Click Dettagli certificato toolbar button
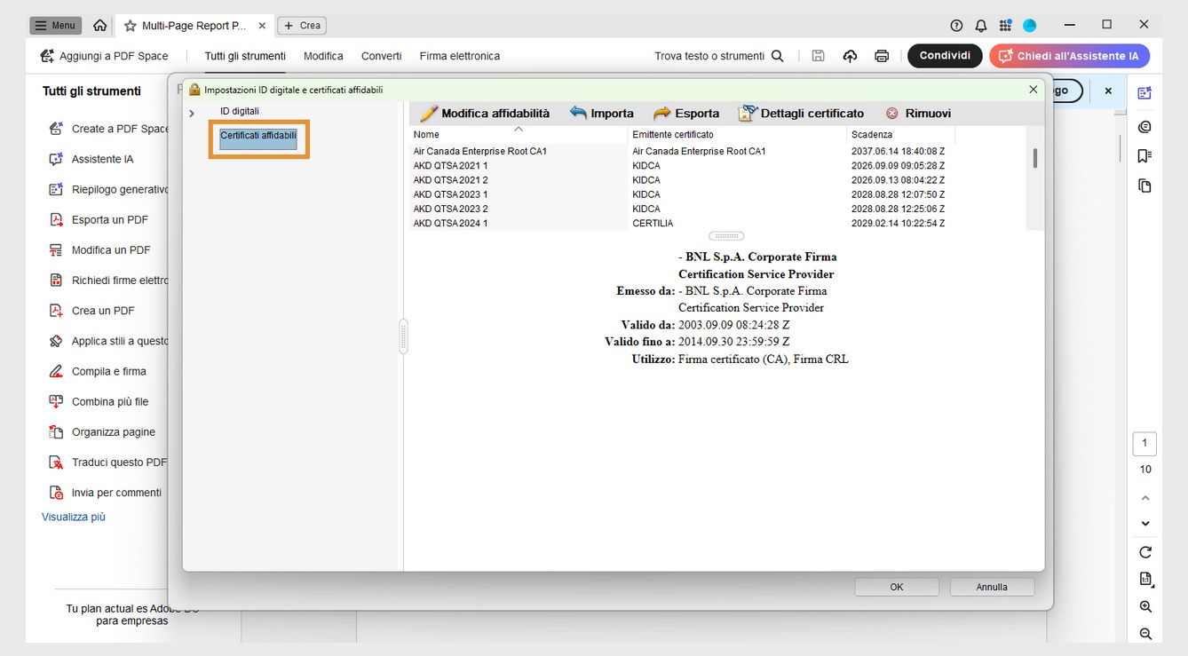The image size is (1188, 656). [801, 113]
